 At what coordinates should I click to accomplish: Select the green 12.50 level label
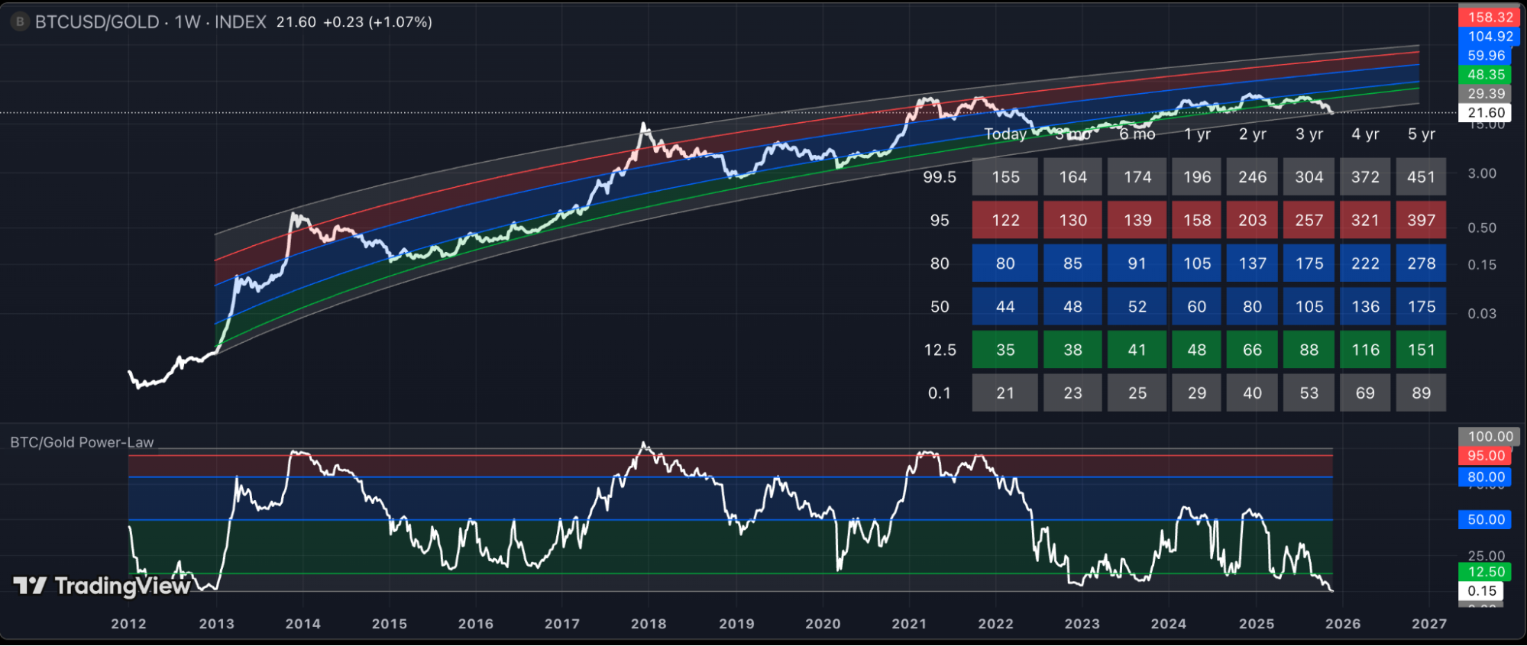pos(1485,572)
